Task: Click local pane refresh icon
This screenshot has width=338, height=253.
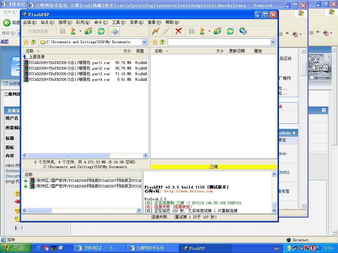Action: (101, 31)
